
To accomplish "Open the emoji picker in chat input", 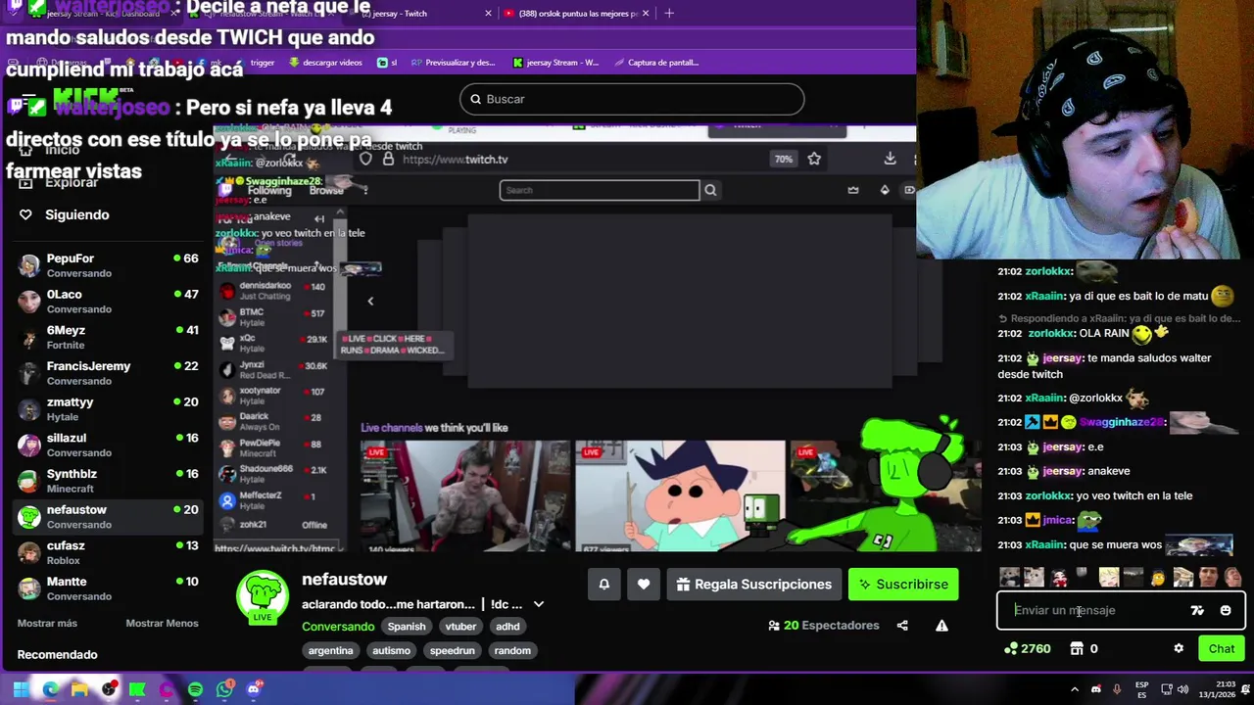I will (1226, 610).
